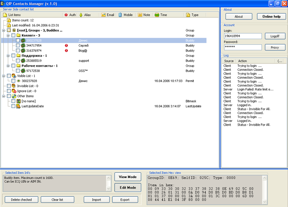Click the flower icon for buddy 344717954
Viewport: 288px width, 207px height.
(x=23, y=46)
